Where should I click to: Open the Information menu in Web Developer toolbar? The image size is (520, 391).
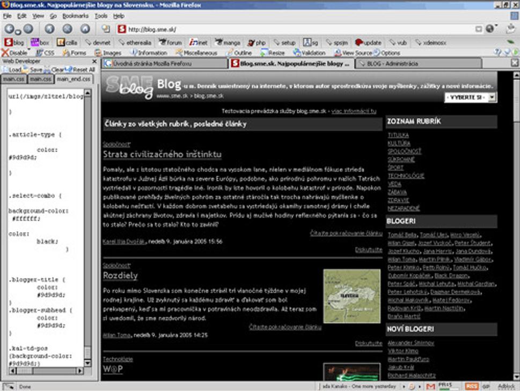[x=149, y=53]
